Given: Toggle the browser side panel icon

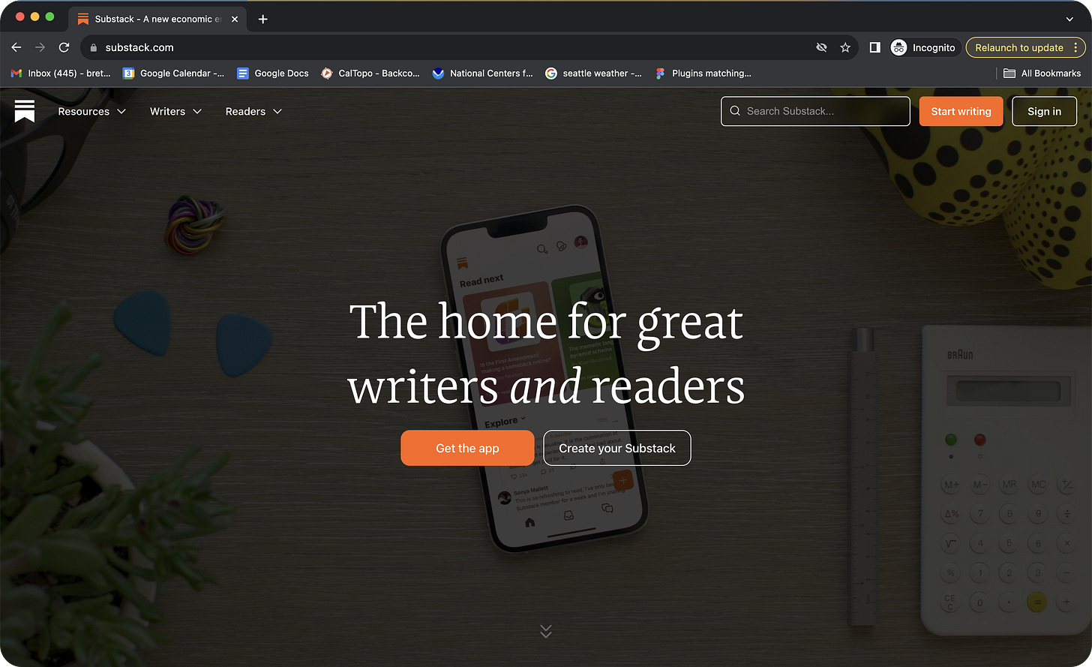Looking at the screenshot, I should point(874,47).
